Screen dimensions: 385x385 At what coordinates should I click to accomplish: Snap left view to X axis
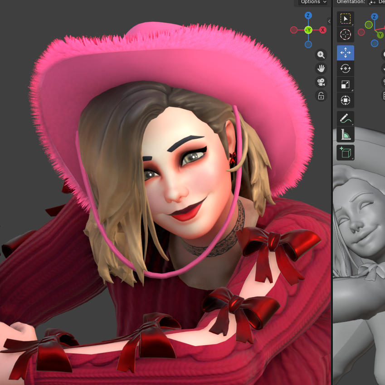(322, 30)
